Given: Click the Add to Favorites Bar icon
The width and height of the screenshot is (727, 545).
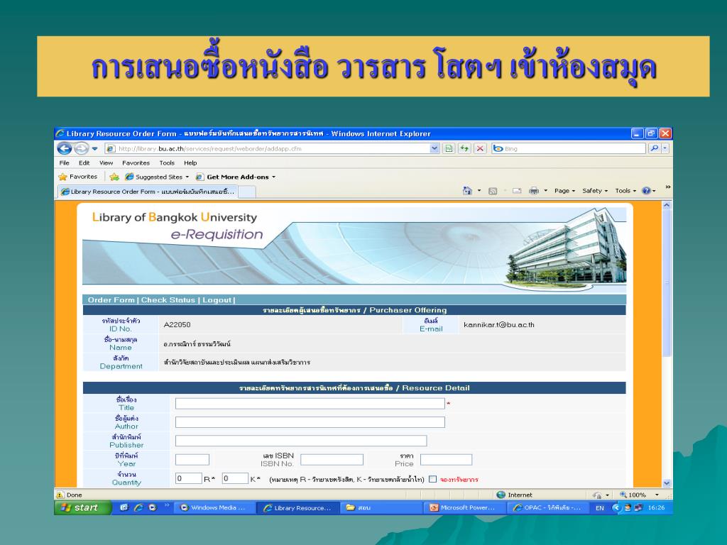Looking at the screenshot, I should click(114, 177).
